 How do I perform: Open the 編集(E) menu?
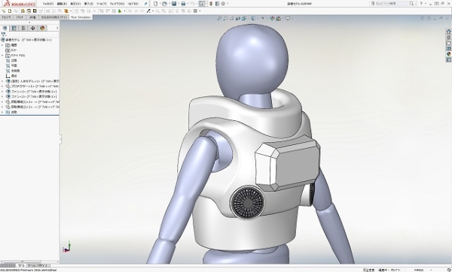click(62, 4)
